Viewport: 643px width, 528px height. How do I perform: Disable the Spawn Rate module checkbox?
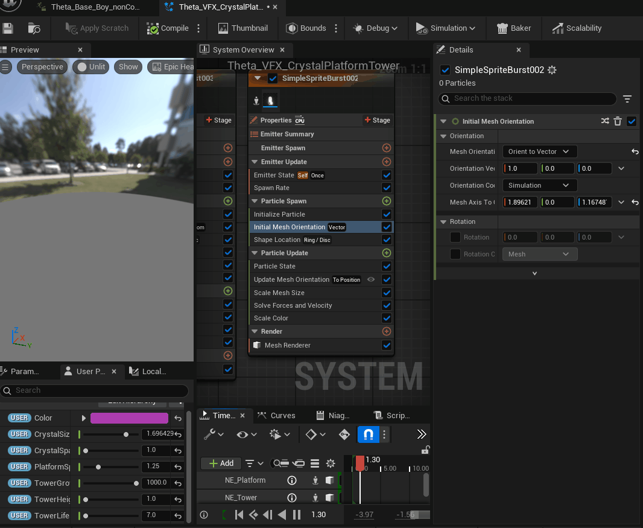(x=386, y=188)
